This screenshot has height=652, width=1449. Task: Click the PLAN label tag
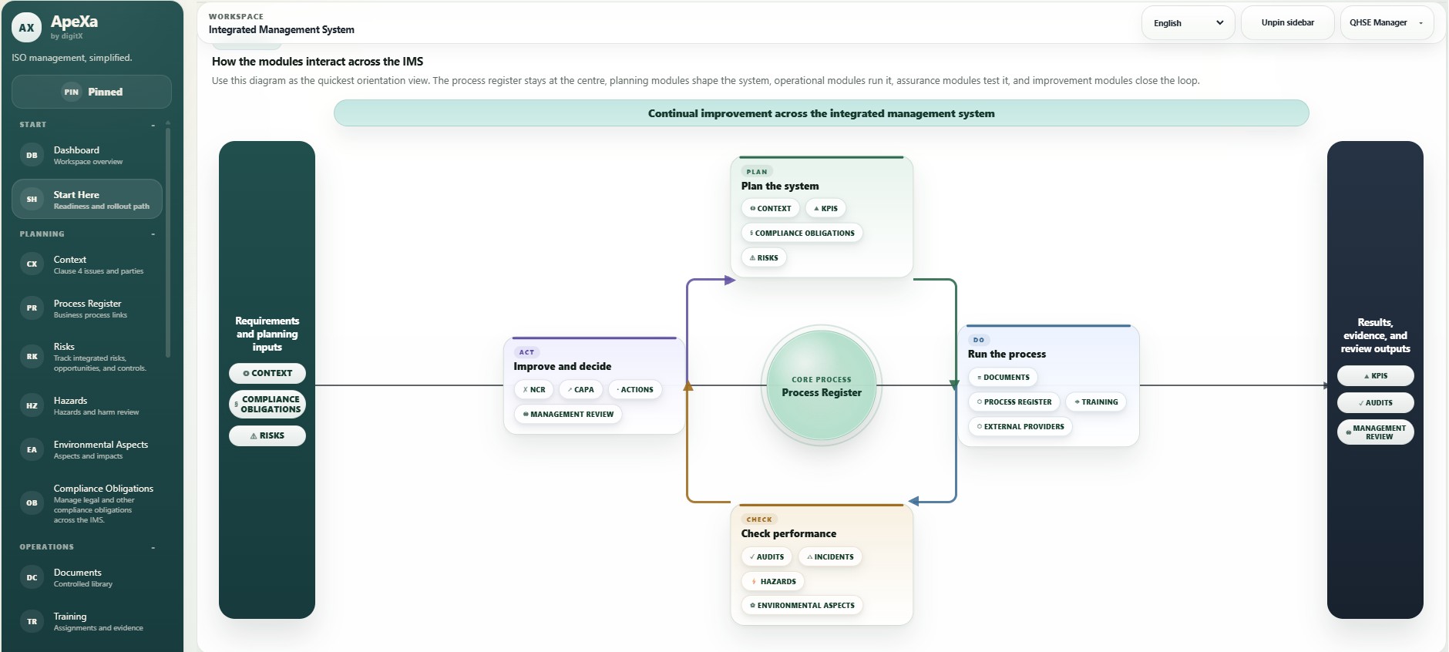point(757,172)
